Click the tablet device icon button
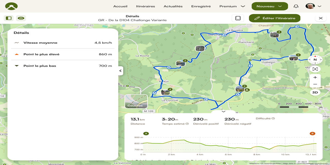 click(x=238, y=18)
